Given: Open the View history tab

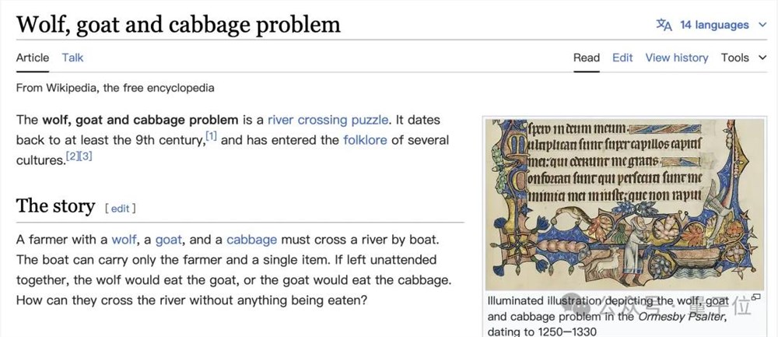Looking at the screenshot, I should tap(676, 58).
